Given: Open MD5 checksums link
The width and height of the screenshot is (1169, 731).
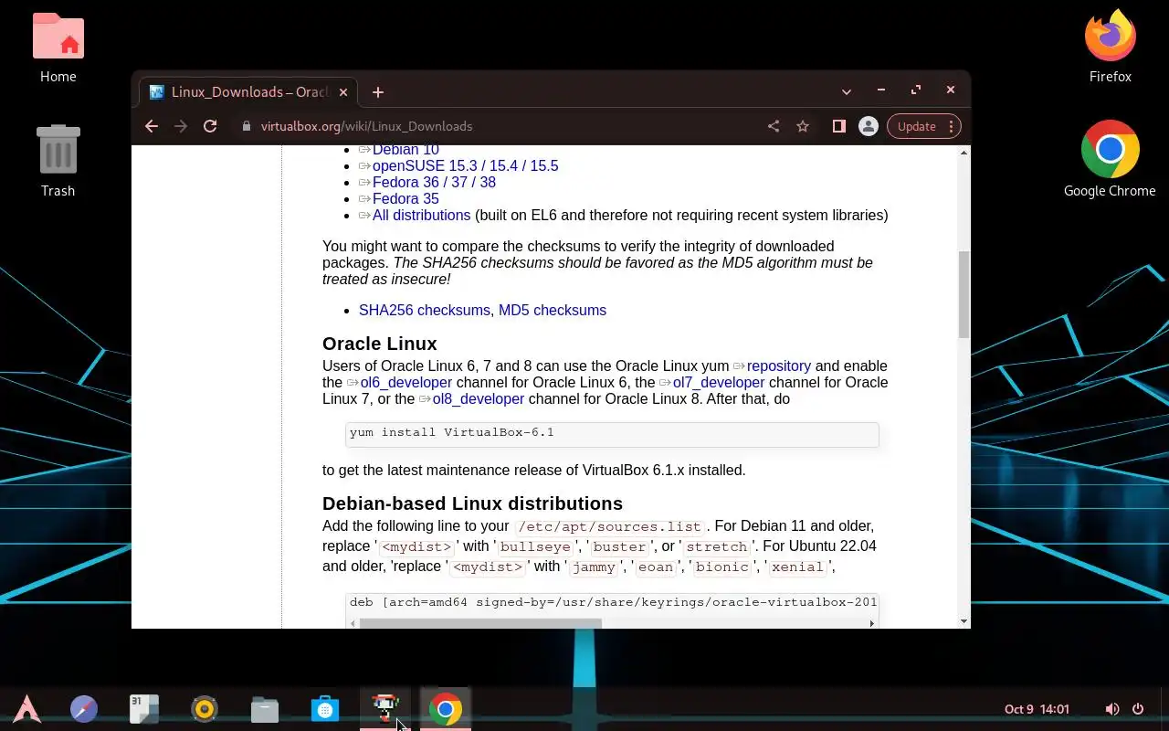Looking at the screenshot, I should (x=553, y=310).
